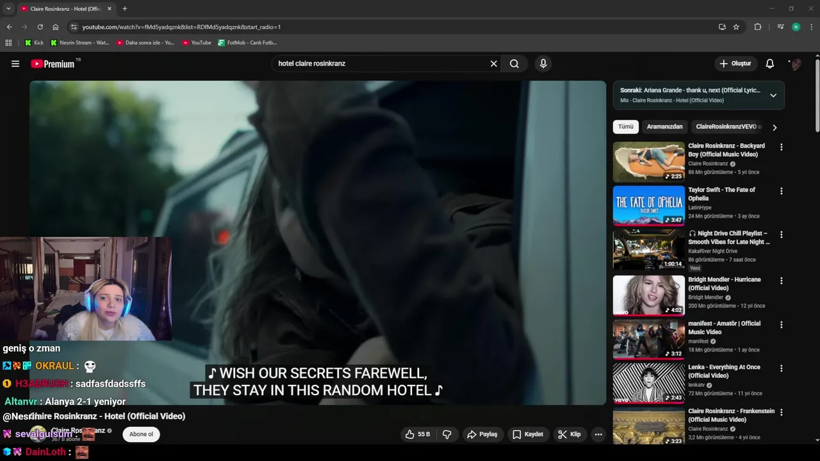This screenshot has width=820, height=461.
Task: Open the Oluştur create button
Action: click(735, 63)
